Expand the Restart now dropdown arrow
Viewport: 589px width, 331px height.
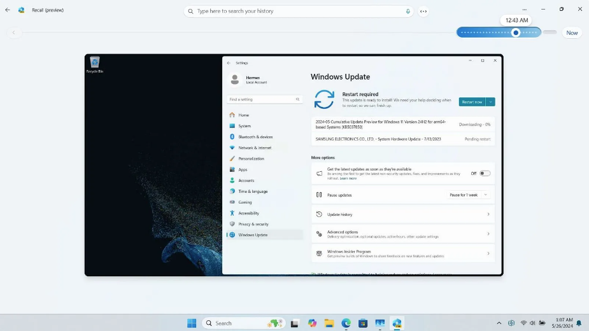click(x=490, y=102)
